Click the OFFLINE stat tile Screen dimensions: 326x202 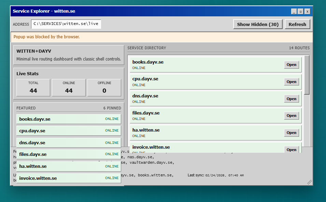104,87
